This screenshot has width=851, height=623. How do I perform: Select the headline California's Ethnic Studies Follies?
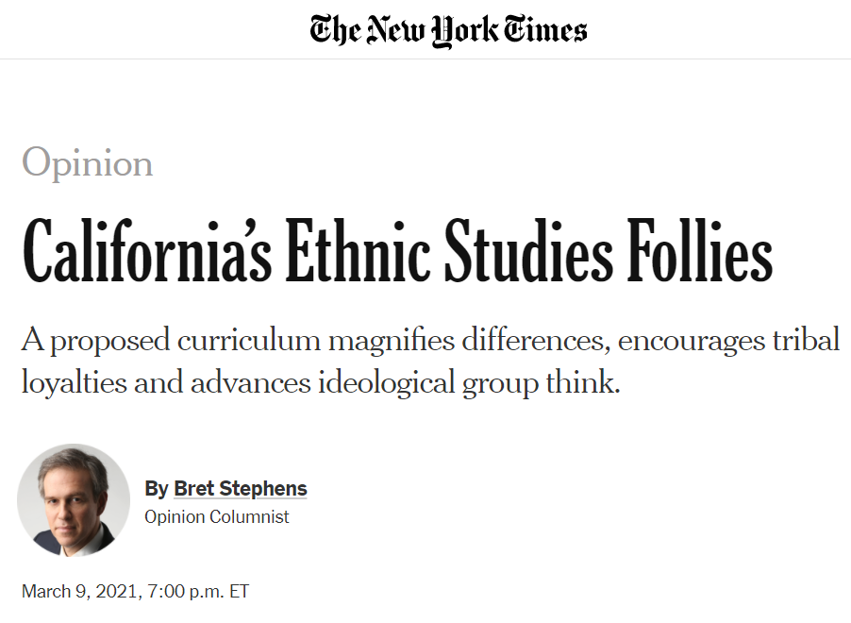[x=397, y=251]
